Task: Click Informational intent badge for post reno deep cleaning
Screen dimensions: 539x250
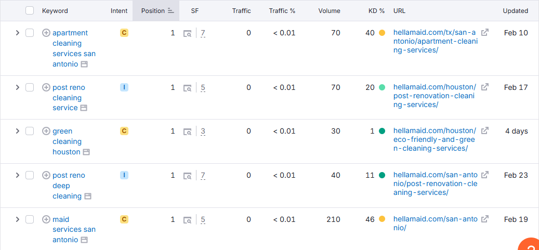Action: [x=124, y=175]
